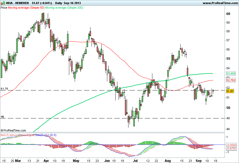Image resolution: width=239 pixels, height=163 pixels.
Task: Click the MACD minus Signal legend label
Action: pyautogui.click(x=13, y=135)
